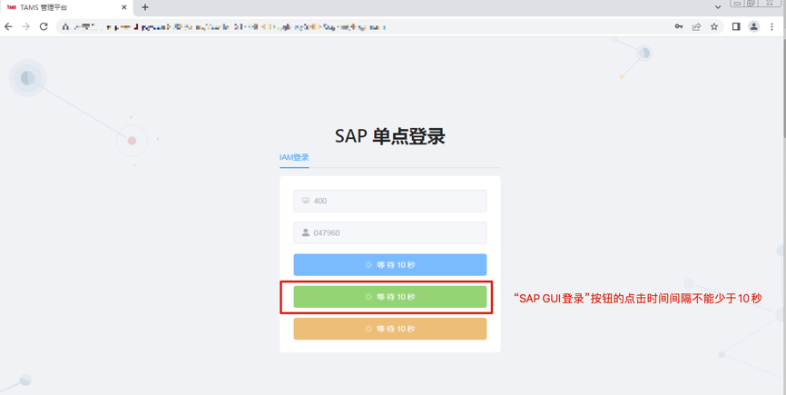Click the client field showing 400

pyautogui.click(x=390, y=201)
